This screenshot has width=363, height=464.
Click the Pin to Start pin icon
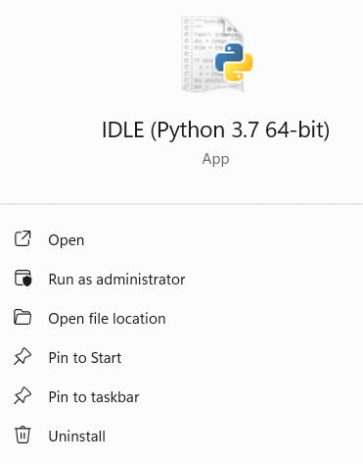click(x=23, y=356)
